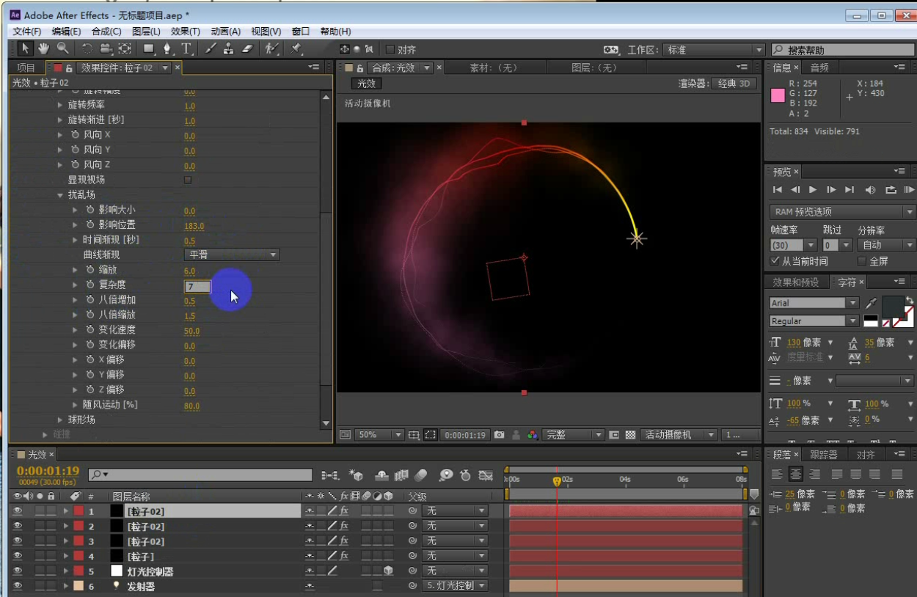Click the text fill color swatch
The width and height of the screenshot is (917, 597).
point(892,306)
